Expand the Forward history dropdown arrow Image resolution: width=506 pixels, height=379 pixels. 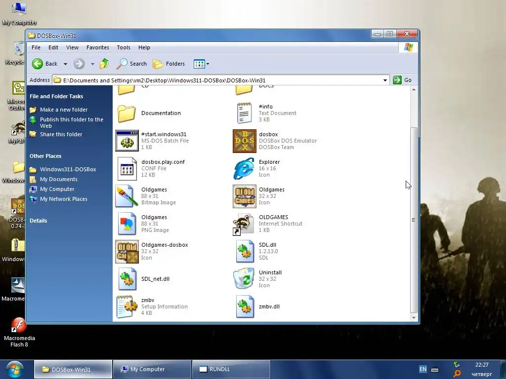[92, 64]
